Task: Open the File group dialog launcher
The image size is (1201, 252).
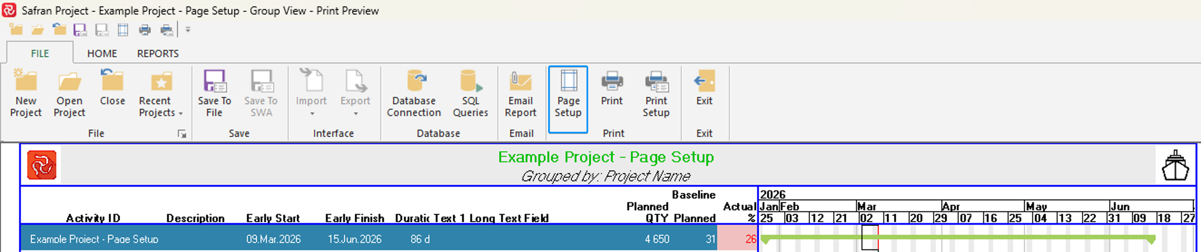Action: (182, 134)
